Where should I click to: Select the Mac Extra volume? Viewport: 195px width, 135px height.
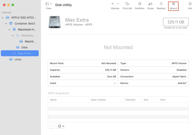(x=20, y=53)
